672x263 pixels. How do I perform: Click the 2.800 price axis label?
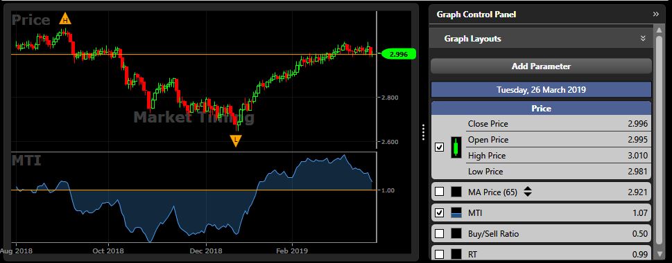[x=390, y=98]
